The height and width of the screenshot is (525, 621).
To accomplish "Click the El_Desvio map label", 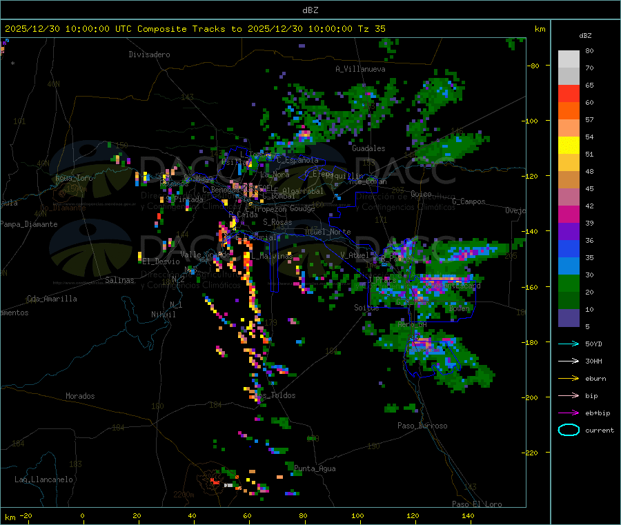I will [161, 261].
